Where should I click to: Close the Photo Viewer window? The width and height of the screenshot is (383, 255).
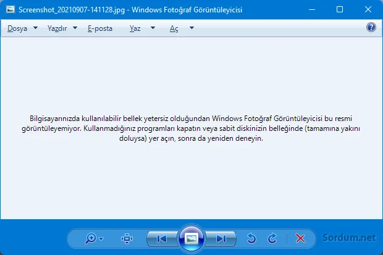point(368,9)
